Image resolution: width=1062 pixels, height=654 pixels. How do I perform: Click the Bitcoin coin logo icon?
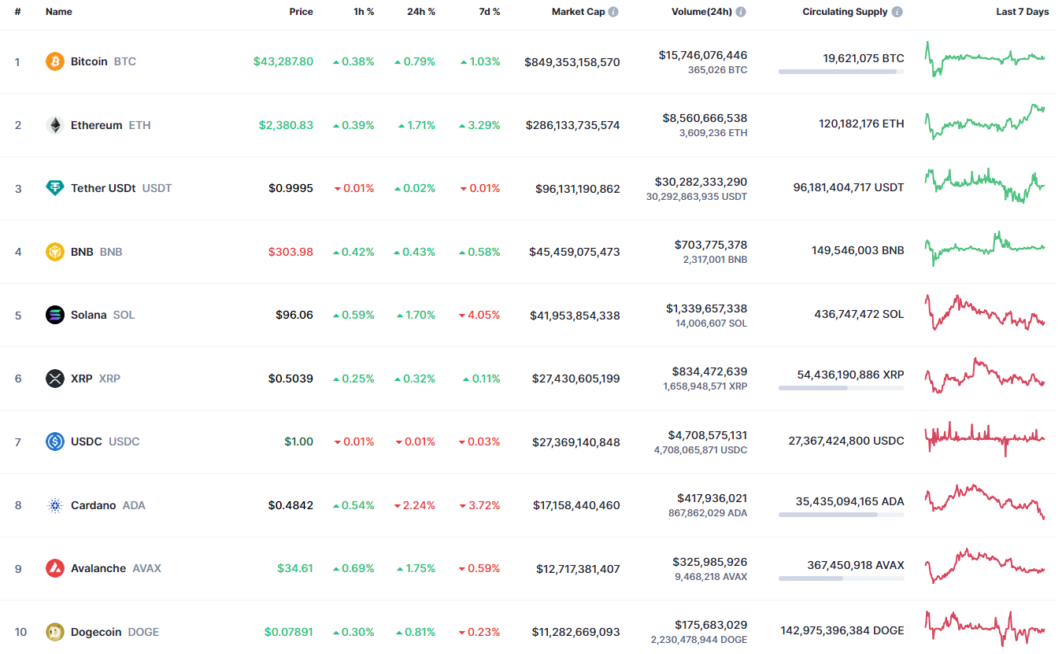[55, 61]
